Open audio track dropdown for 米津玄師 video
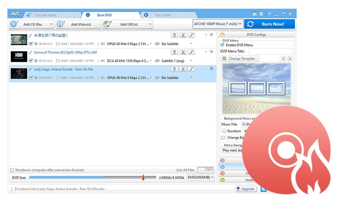This screenshot has width=348, height=200. [x=151, y=43]
